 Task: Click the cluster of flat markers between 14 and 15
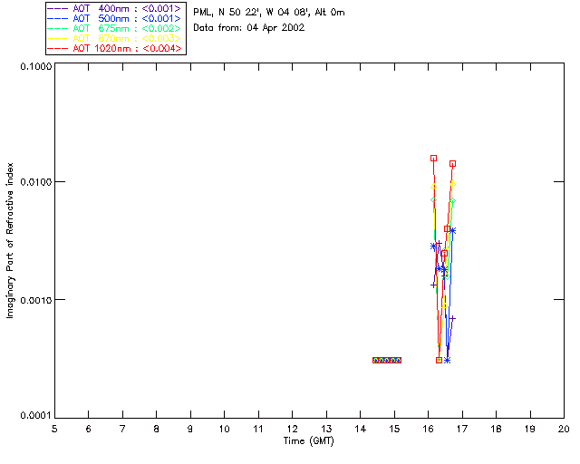387,360
